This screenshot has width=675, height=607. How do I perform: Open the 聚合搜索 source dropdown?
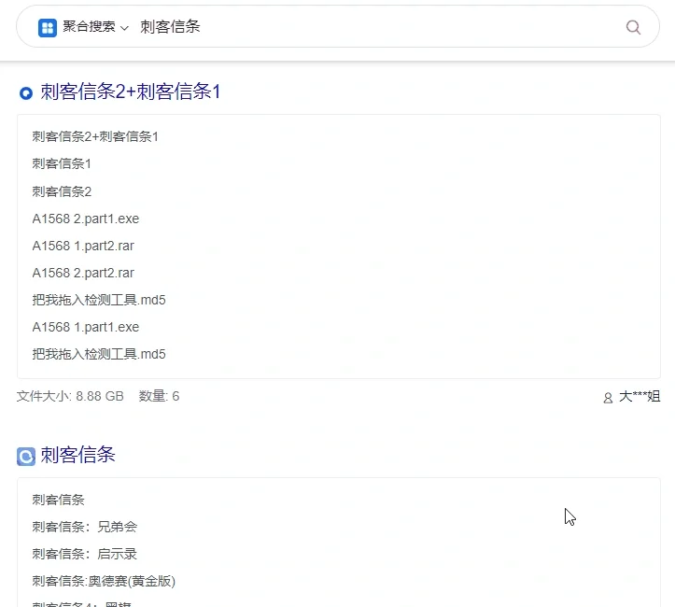pyautogui.click(x=95, y=27)
